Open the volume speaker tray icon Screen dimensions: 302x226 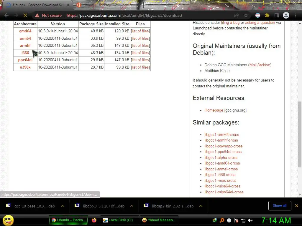pyautogui.click(x=250, y=220)
